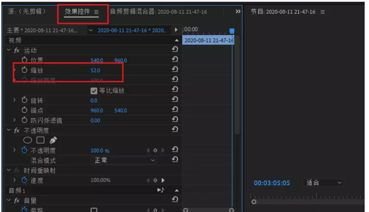The width and height of the screenshot is (369, 212).
Task: Toggle animation stopwatch for 缩放
Action: [x=24, y=70]
